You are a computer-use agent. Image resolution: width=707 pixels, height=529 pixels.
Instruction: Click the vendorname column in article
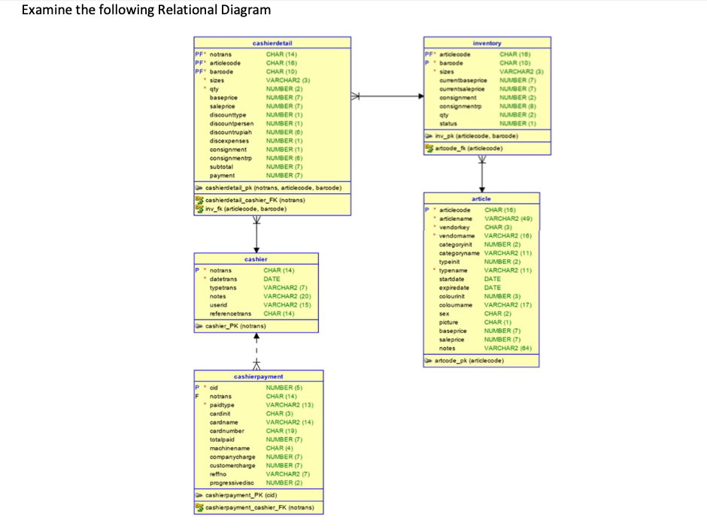pyautogui.click(x=457, y=236)
